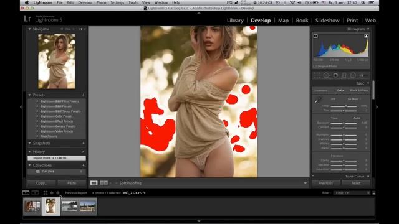Expand the Snapshots panel
This screenshot has width=399, height=224.
(29, 144)
